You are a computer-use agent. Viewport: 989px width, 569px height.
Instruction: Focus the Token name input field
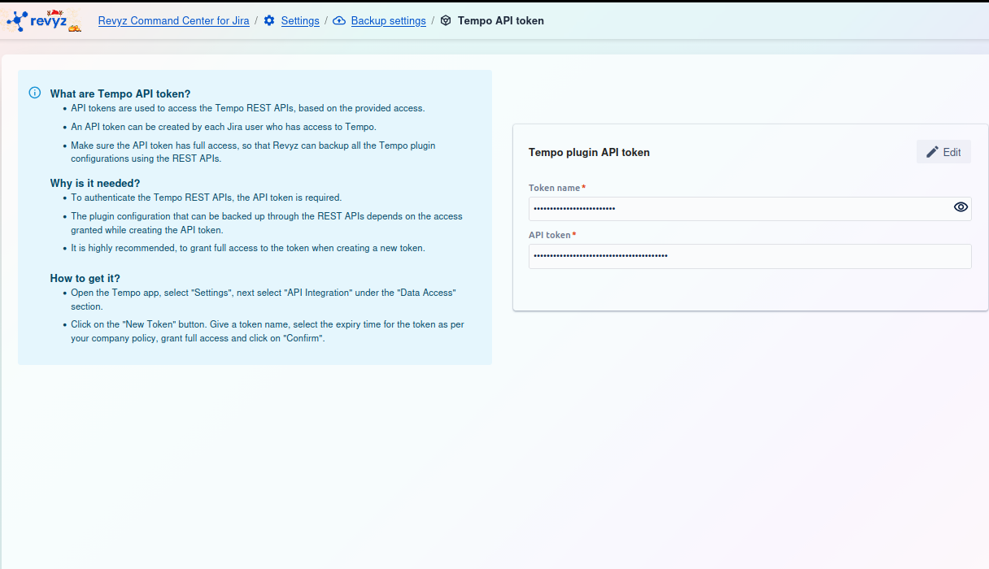coord(732,208)
